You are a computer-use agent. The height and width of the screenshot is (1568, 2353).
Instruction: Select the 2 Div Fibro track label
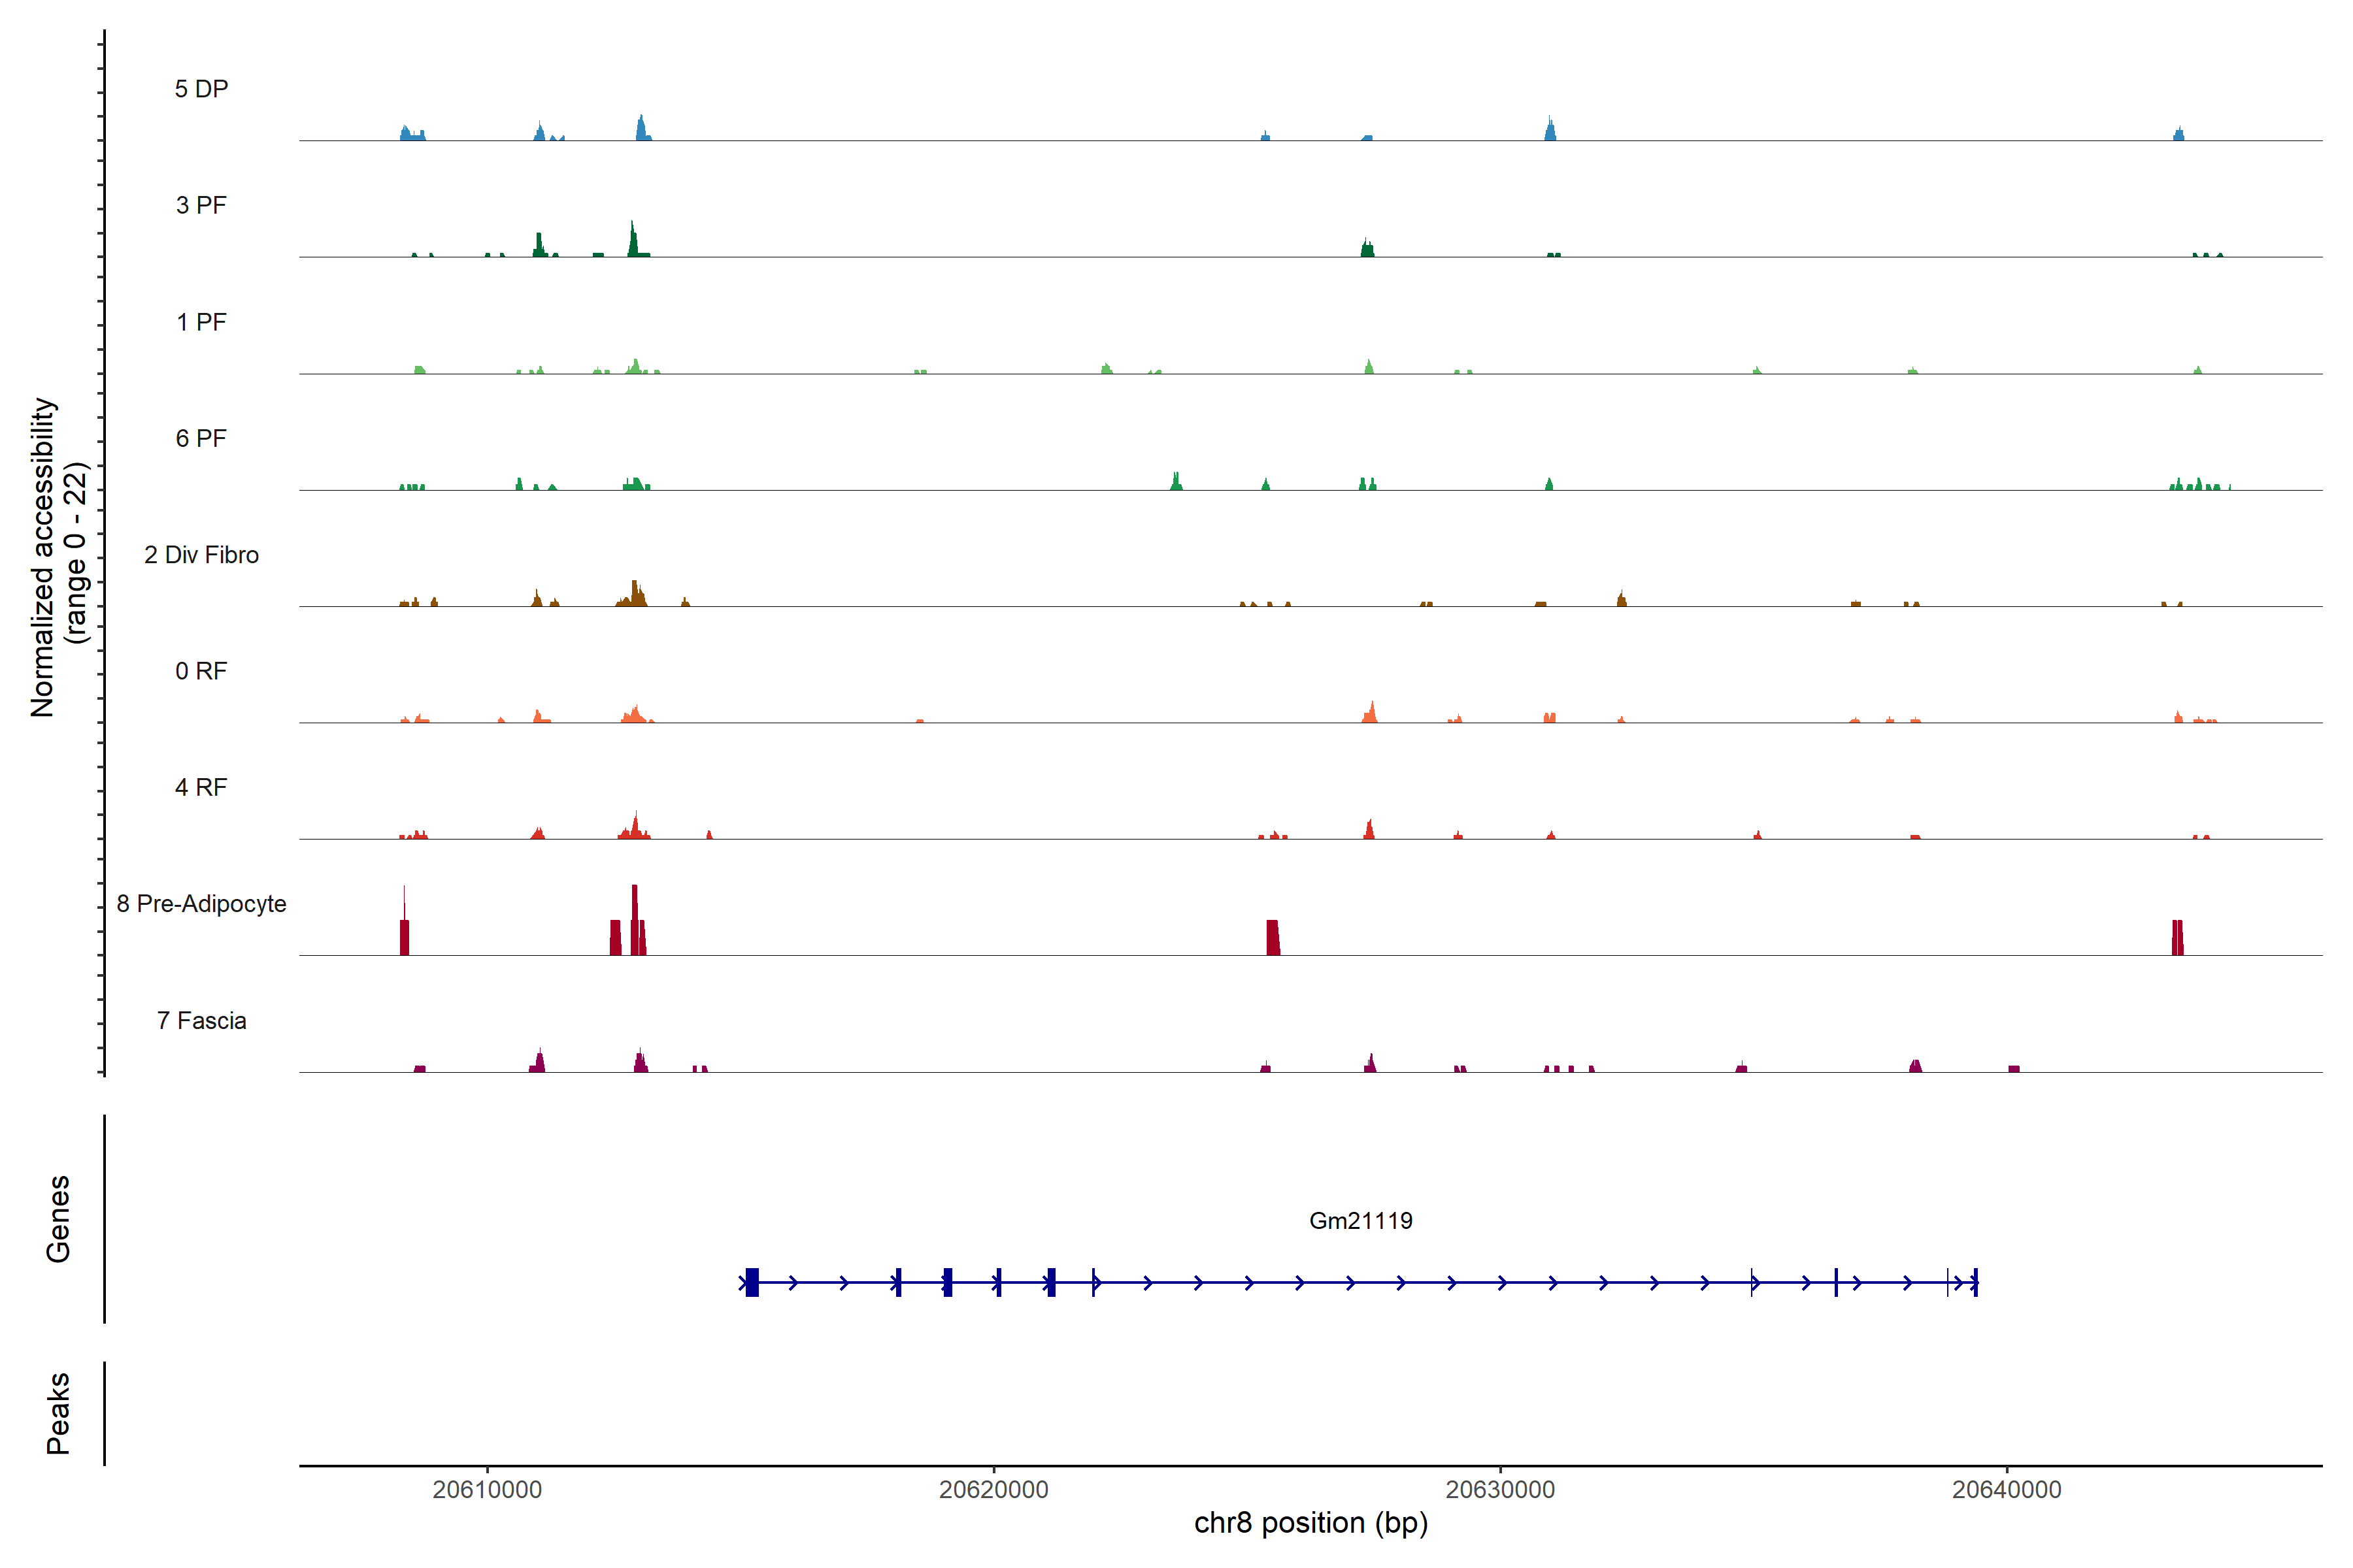(201, 555)
